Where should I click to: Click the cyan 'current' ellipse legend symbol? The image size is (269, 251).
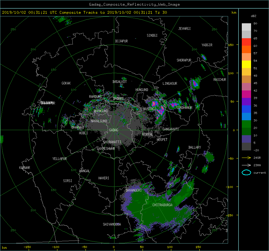coord(246,173)
